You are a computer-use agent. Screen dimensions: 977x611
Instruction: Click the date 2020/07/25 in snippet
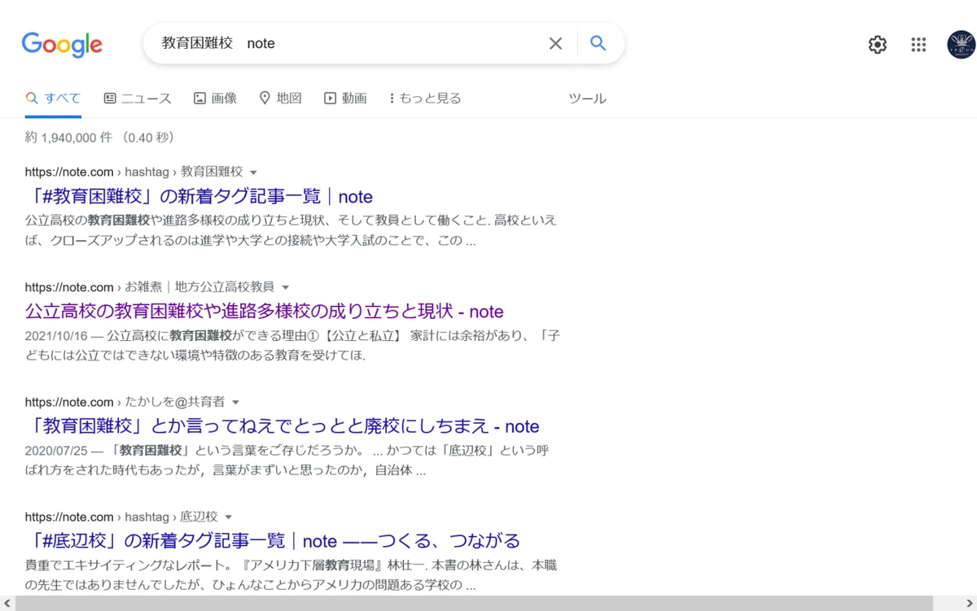tap(55, 450)
